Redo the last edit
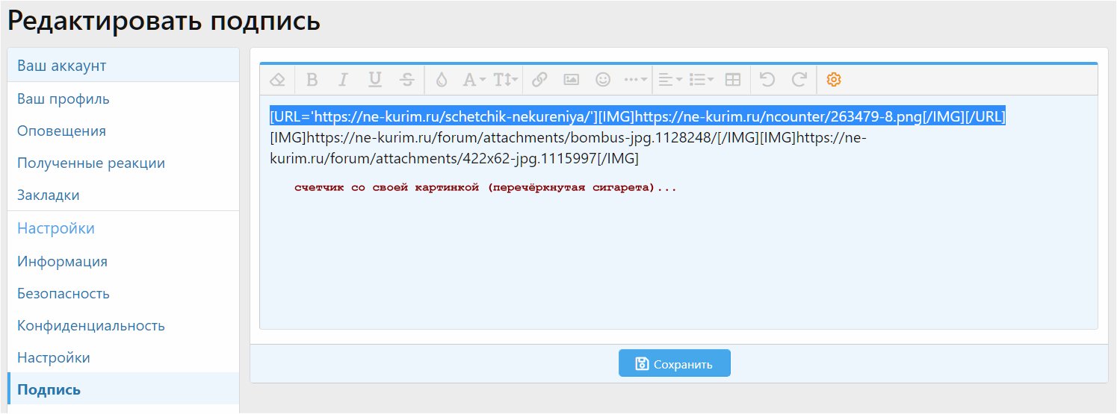Image resolution: width=1117 pixels, height=414 pixels. pyautogui.click(x=799, y=79)
